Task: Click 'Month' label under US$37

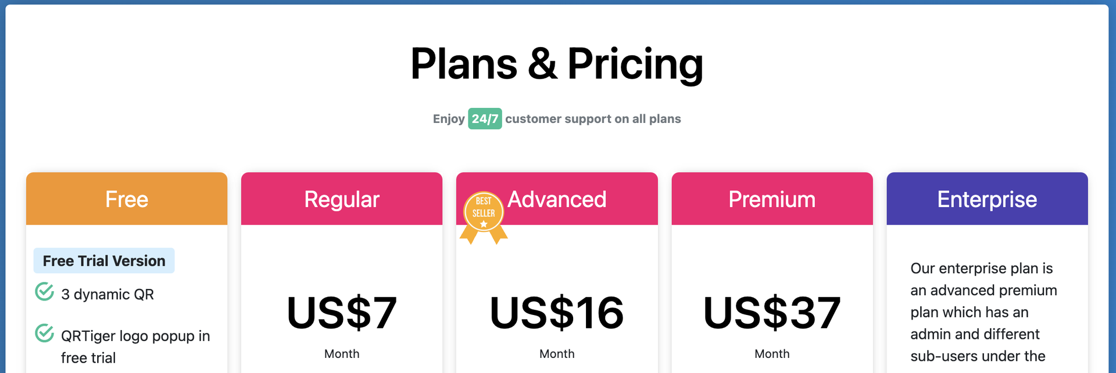Action: click(772, 354)
